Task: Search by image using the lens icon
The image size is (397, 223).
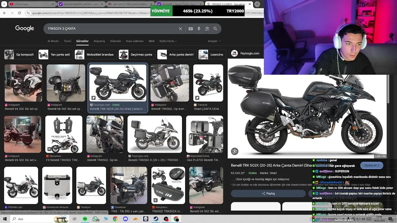Action: pyautogui.click(x=207, y=28)
